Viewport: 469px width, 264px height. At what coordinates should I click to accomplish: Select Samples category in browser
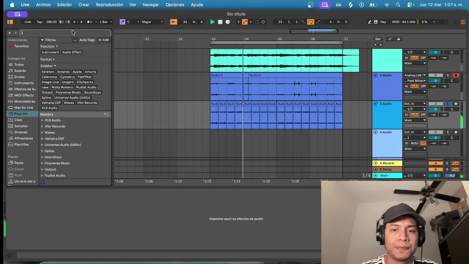click(x=21, y=126)
